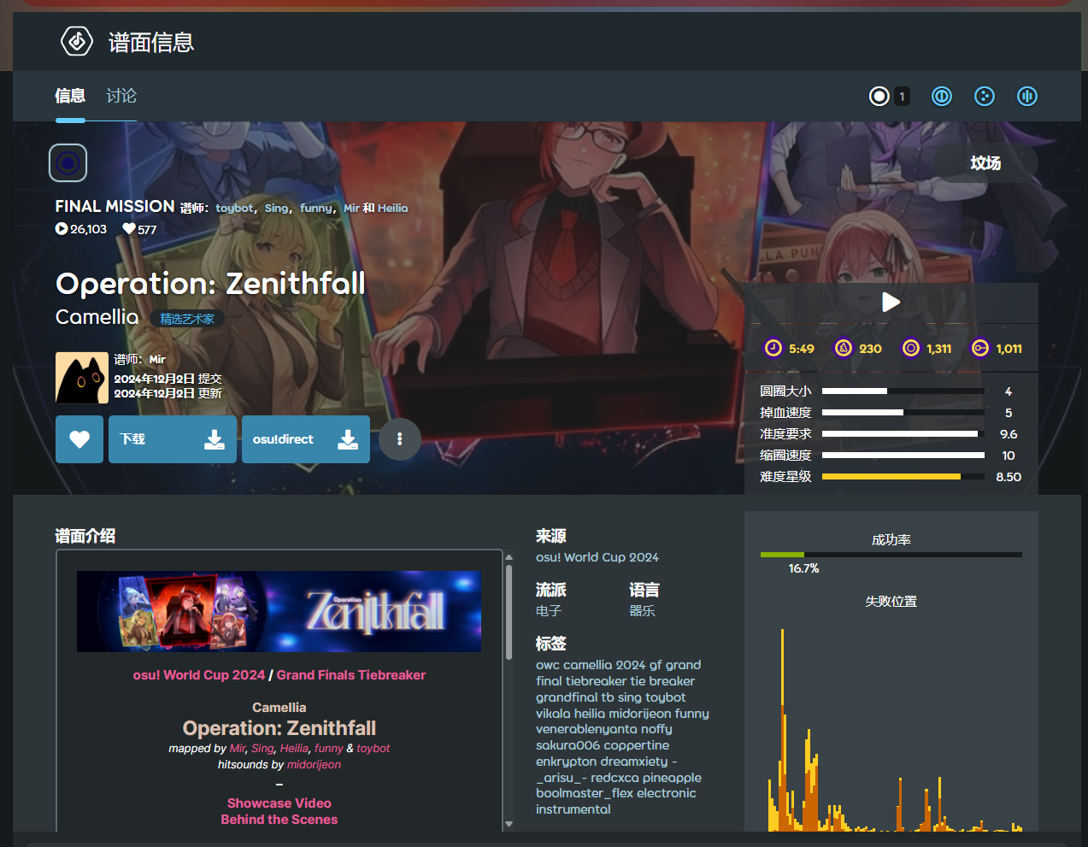
Task: Switch to the 讨论 tab
Action: click(121, 96)
